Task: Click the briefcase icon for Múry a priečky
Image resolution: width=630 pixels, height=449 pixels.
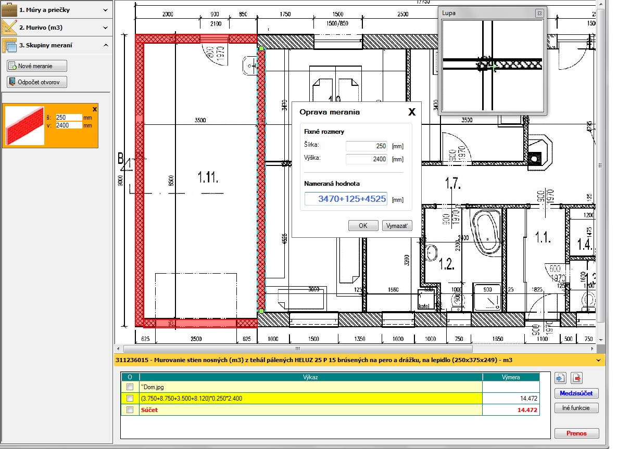Action: pyautogui.click(x=9, y=9)
